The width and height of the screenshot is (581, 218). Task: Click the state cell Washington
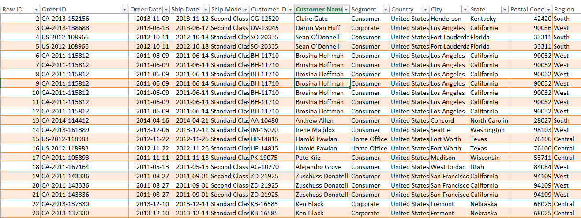click(489, 130)
